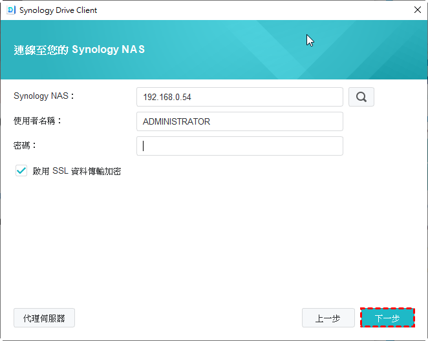Click the 密碼： field label
The image size is (428, 341).
point(25,145)
